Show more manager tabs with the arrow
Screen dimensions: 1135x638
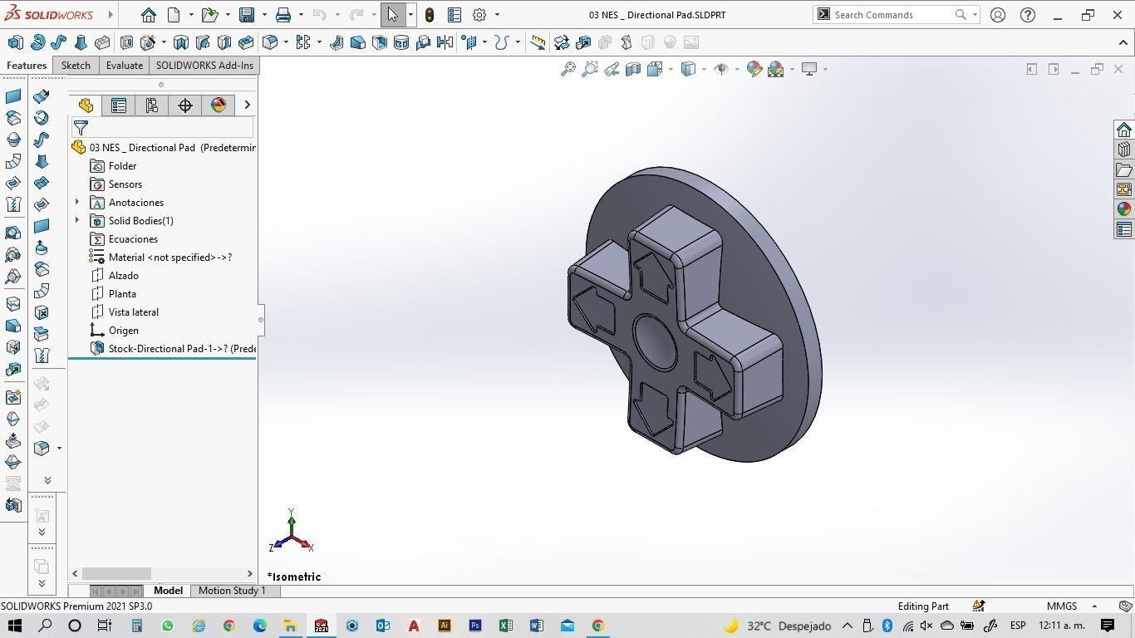coord(247,105)
